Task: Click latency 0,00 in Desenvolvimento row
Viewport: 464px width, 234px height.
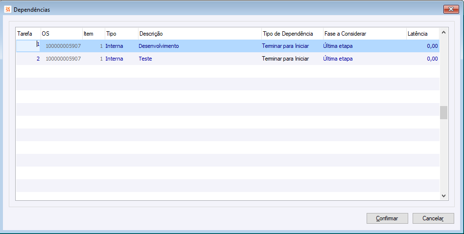Action: (432, 46)
